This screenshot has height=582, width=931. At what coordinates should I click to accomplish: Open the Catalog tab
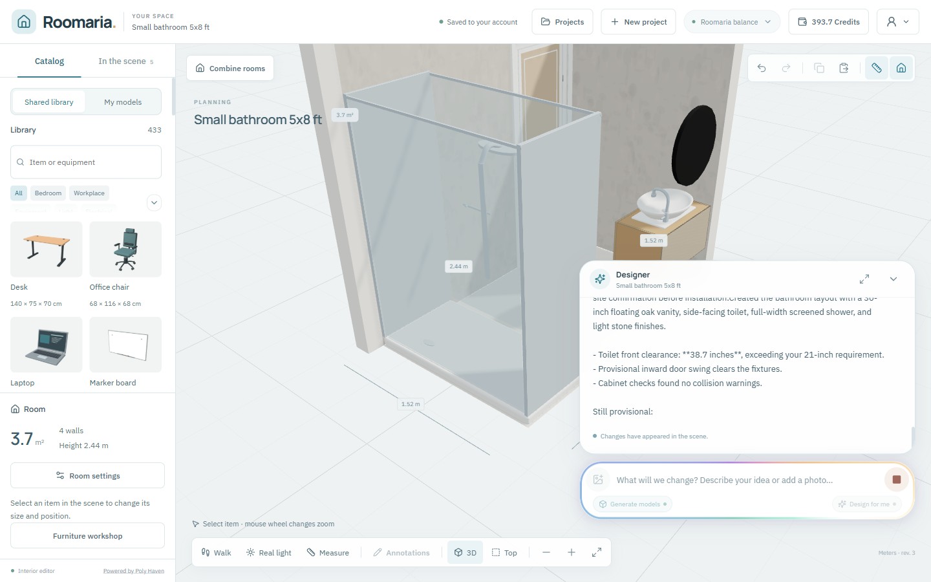coord(49,61)
